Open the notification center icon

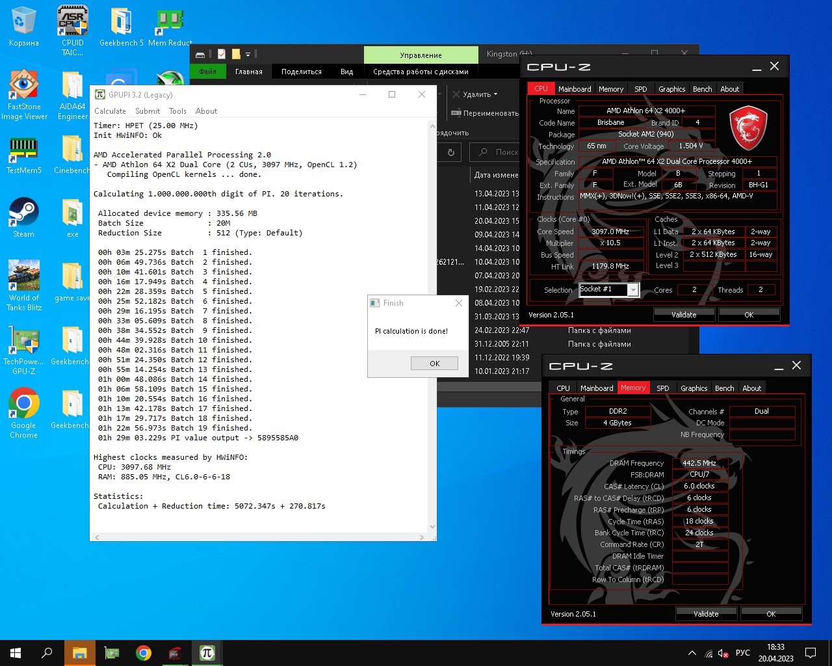coord(811,653)
